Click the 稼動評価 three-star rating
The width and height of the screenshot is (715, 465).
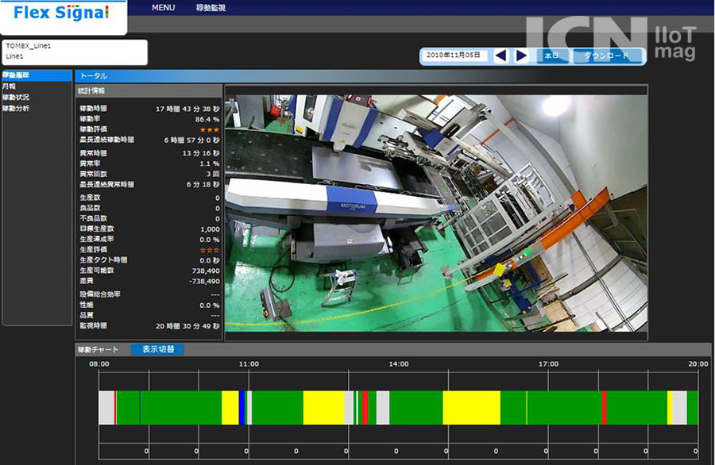click(x=210, y=129)
